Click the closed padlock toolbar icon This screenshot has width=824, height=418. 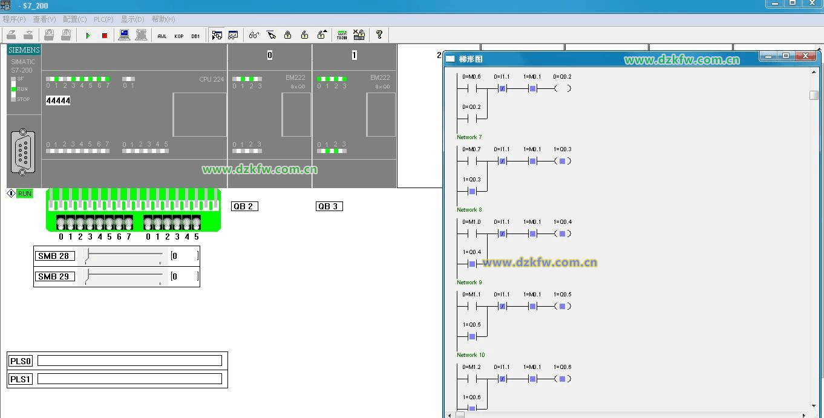click(x=288, y=35)
